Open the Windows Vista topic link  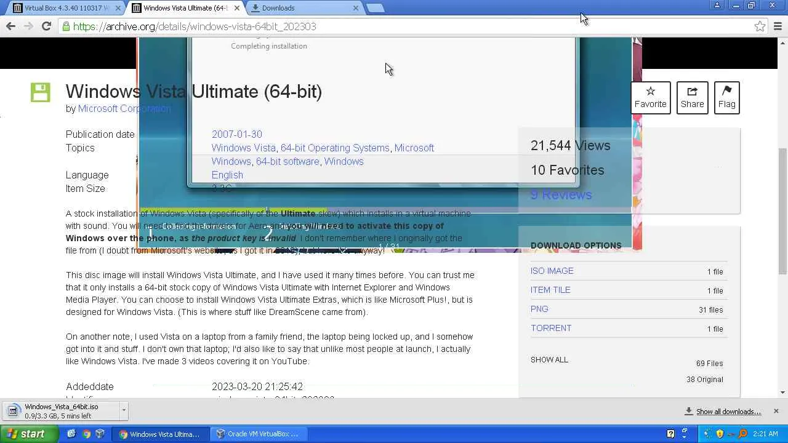point(244,148)
